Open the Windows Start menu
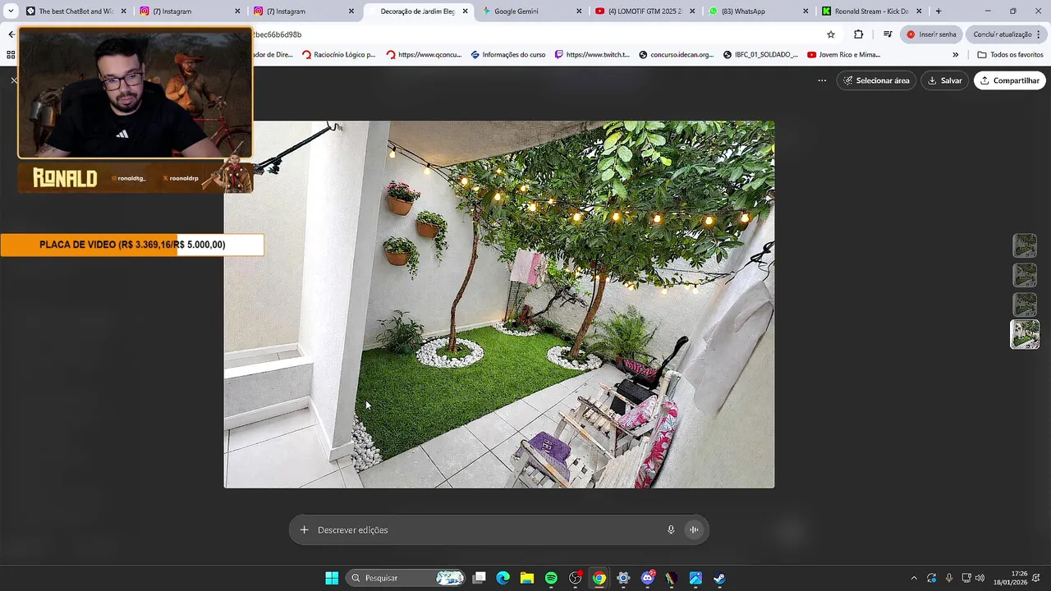Viewport: 1051px width, 591px height. [332, 578]
